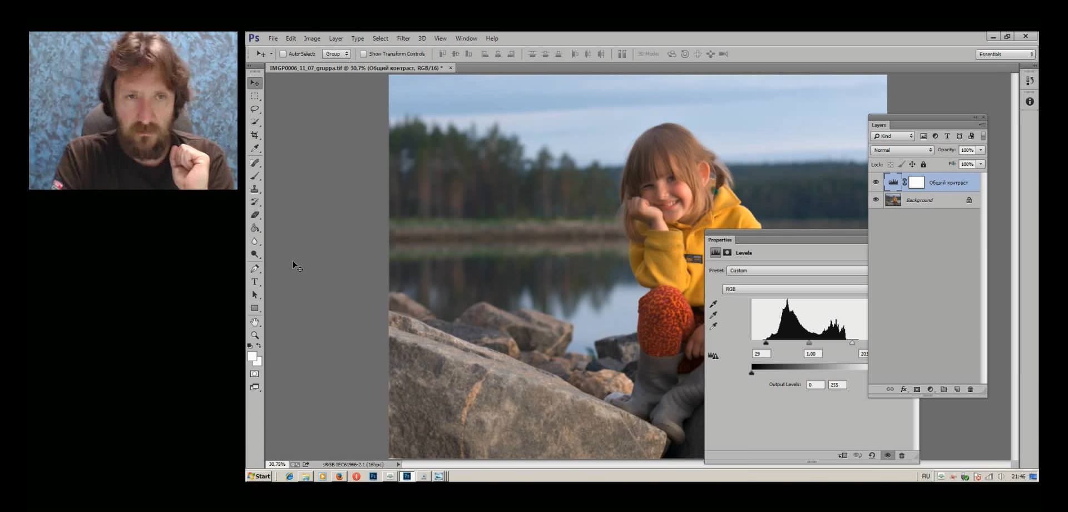Create a new layer group folder
The height and width of the screenshot is (512, 1068).
pos(944,390)
